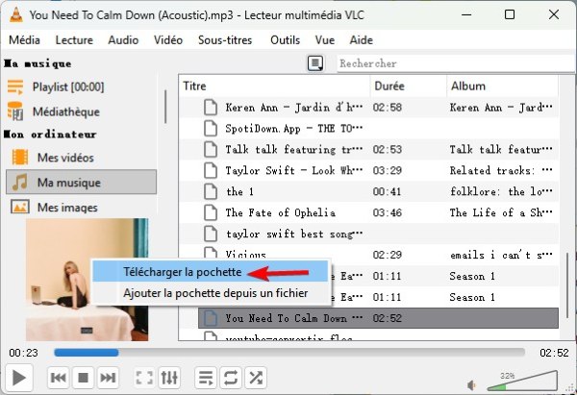The height and width of the screenshot is (395, 577).
Task: Click file icon of Keren Ann row
Action: (x=211, y=108)
